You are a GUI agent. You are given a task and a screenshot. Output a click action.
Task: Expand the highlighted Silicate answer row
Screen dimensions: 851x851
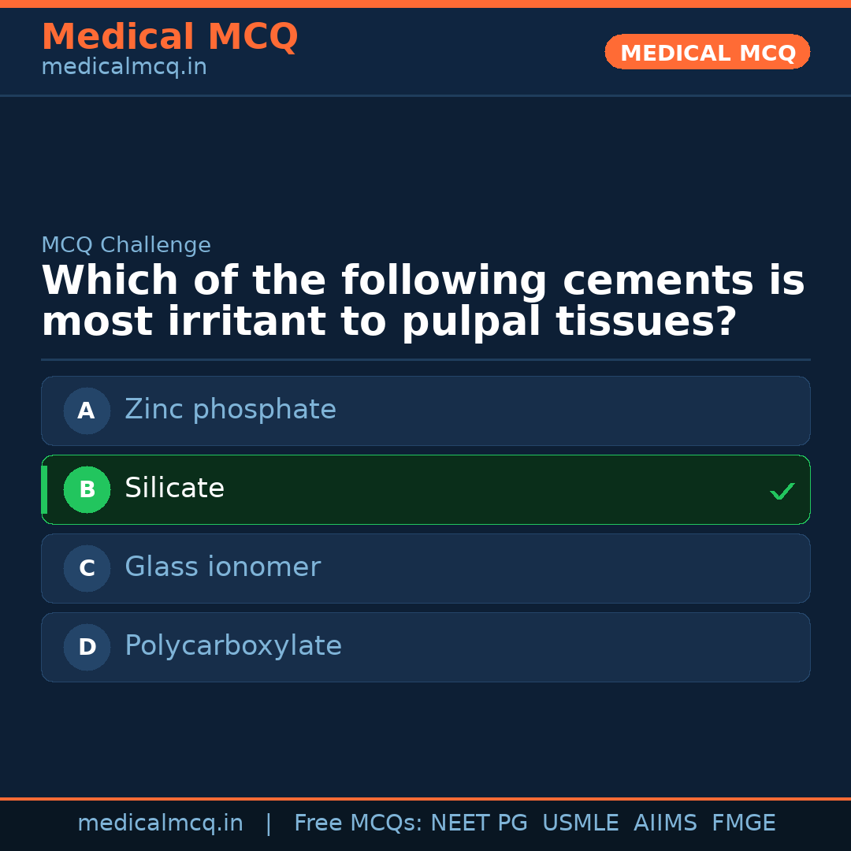point(425,489)
